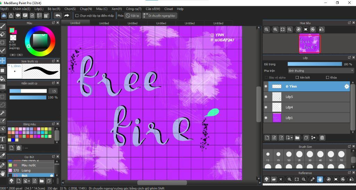Click the export/share icon in the toolbar
This screenshot has height=190, width=356.
(x=11, y=16)
